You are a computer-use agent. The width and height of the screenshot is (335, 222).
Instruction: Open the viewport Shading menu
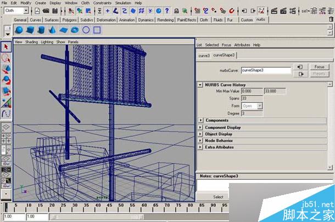coord(31,42)
